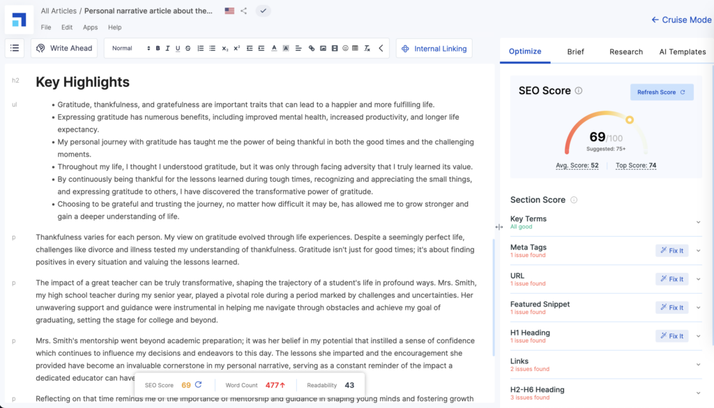Toggle italic formatting
Image resolution: width=714 pixels, height=408 pixels.
167,48
